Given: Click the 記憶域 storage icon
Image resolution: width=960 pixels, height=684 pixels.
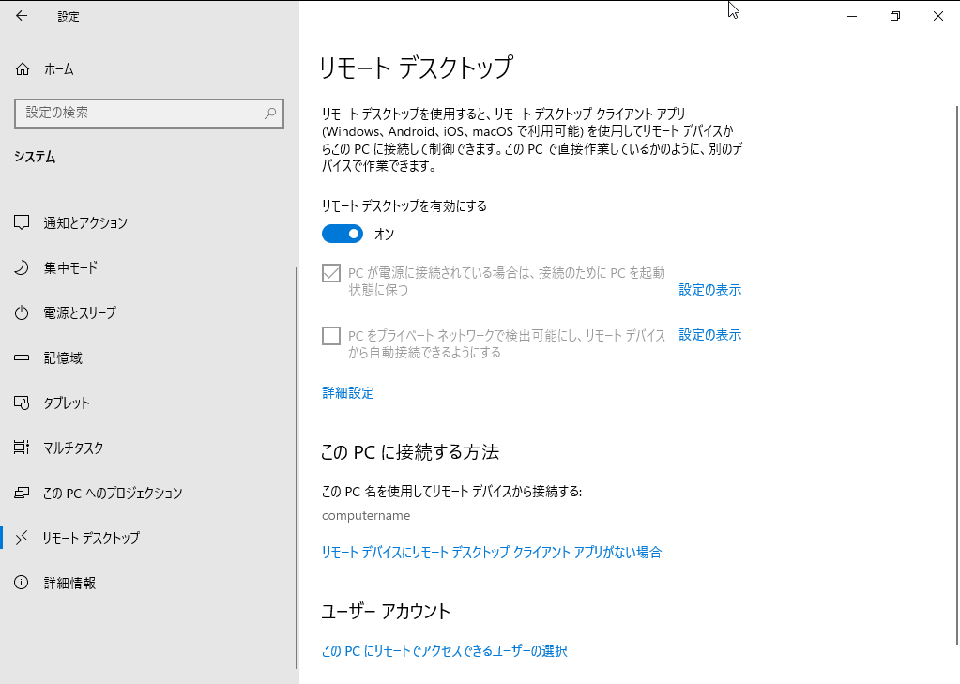Looking at the screenshot, I should coord(23,358).
